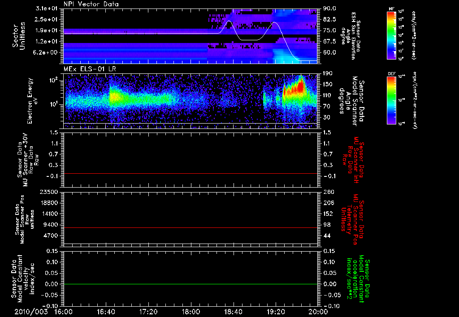Viewport: 459px width, 317px height.
Task: Click the red line in the Scanner Pos panel
Action: 191,227
